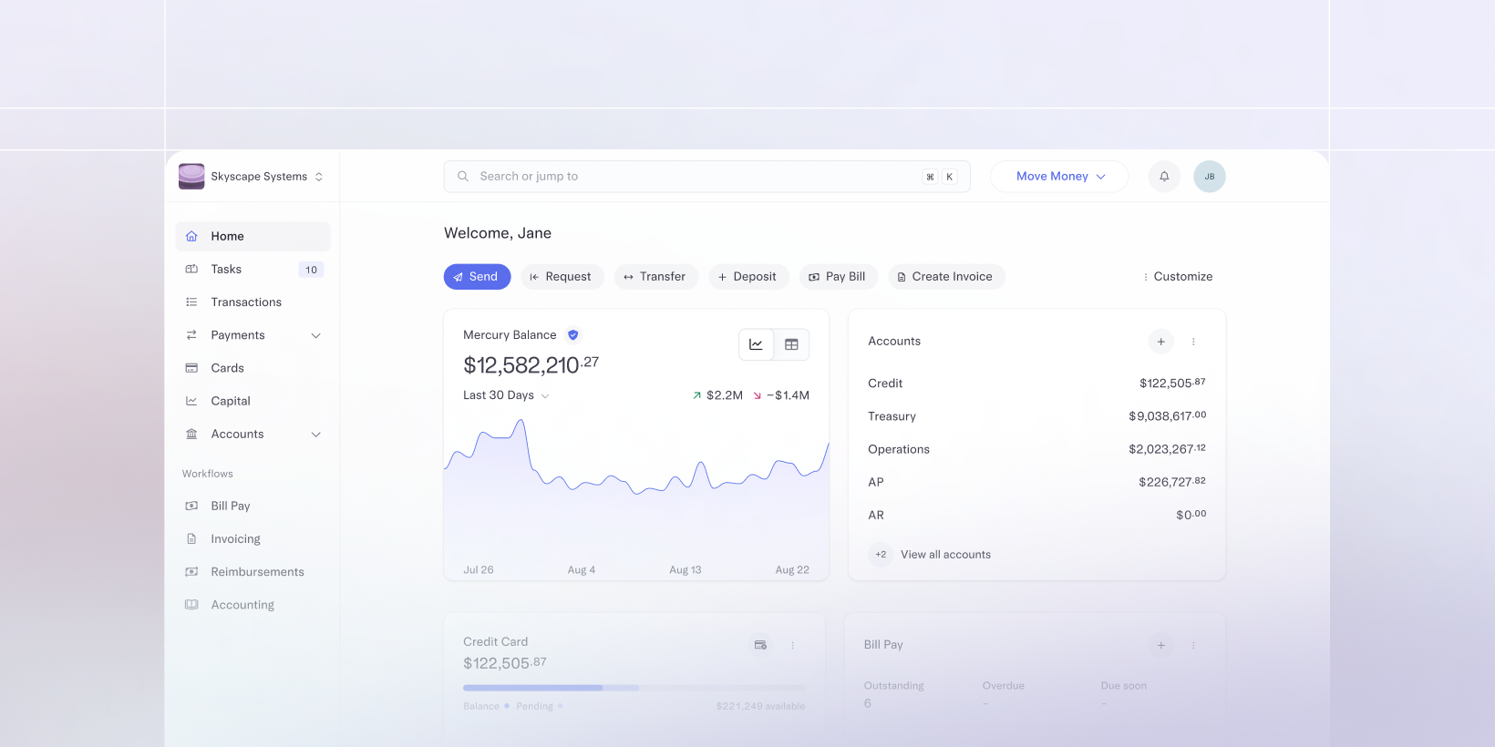
Task: Open Reimbursements workflow in sidebar
Action: [x=253, y=572]
